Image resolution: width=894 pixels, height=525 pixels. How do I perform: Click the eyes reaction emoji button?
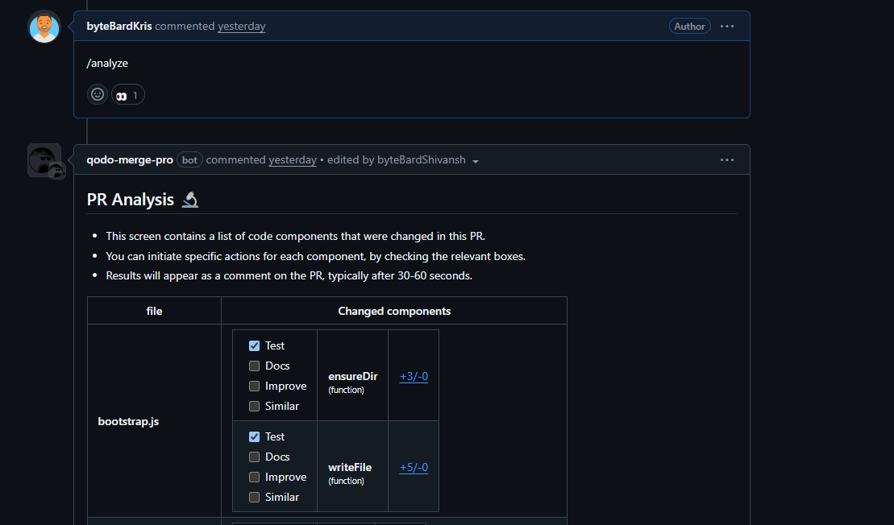pyautogui.click(x=128, y=95)
